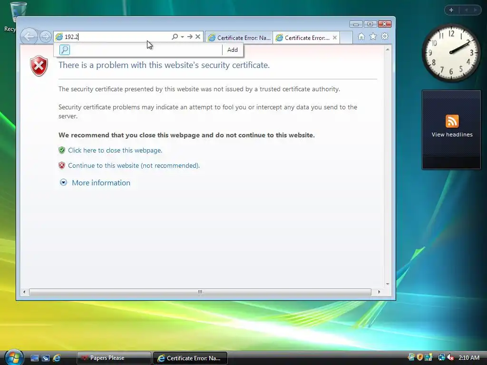Viewport: 487px width, 365px height.
Task: Click the orange RSS feed icon in gadget
Action: pos(452,121)
